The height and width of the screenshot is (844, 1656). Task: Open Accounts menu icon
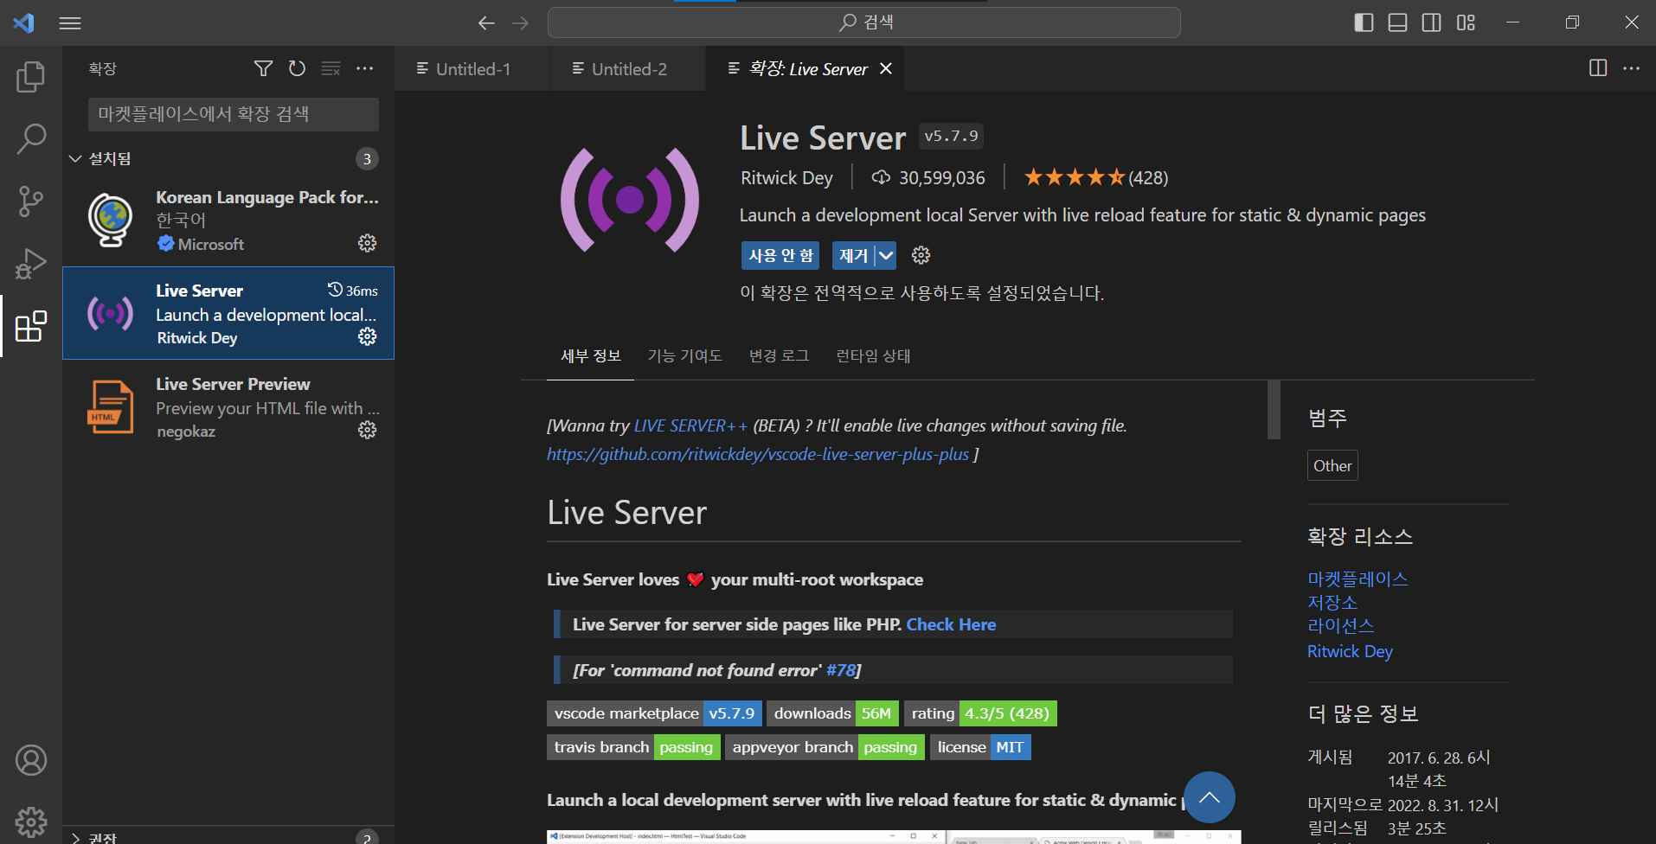coord(31,760)
